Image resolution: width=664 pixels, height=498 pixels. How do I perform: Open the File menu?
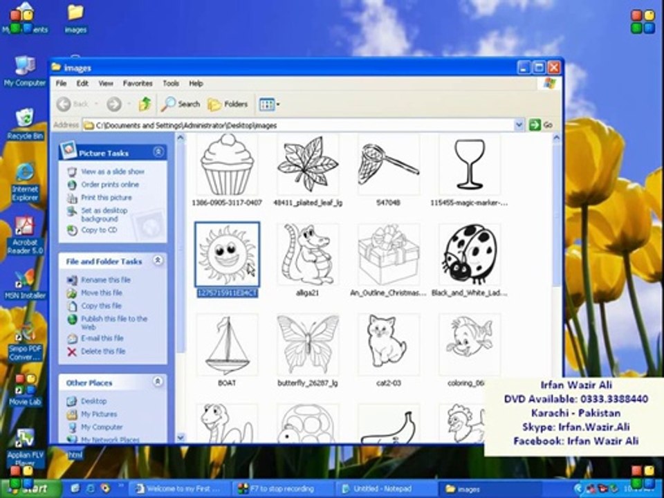(x=61, y=84)
